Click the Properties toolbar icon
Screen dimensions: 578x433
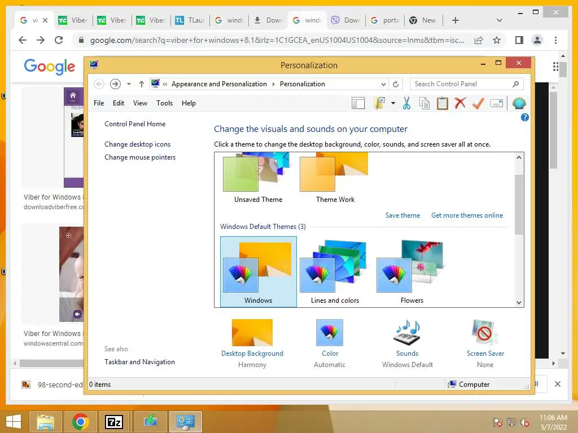click(497, 104)
